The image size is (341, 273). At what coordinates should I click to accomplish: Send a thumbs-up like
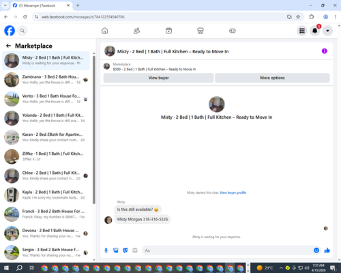(327, 250)
